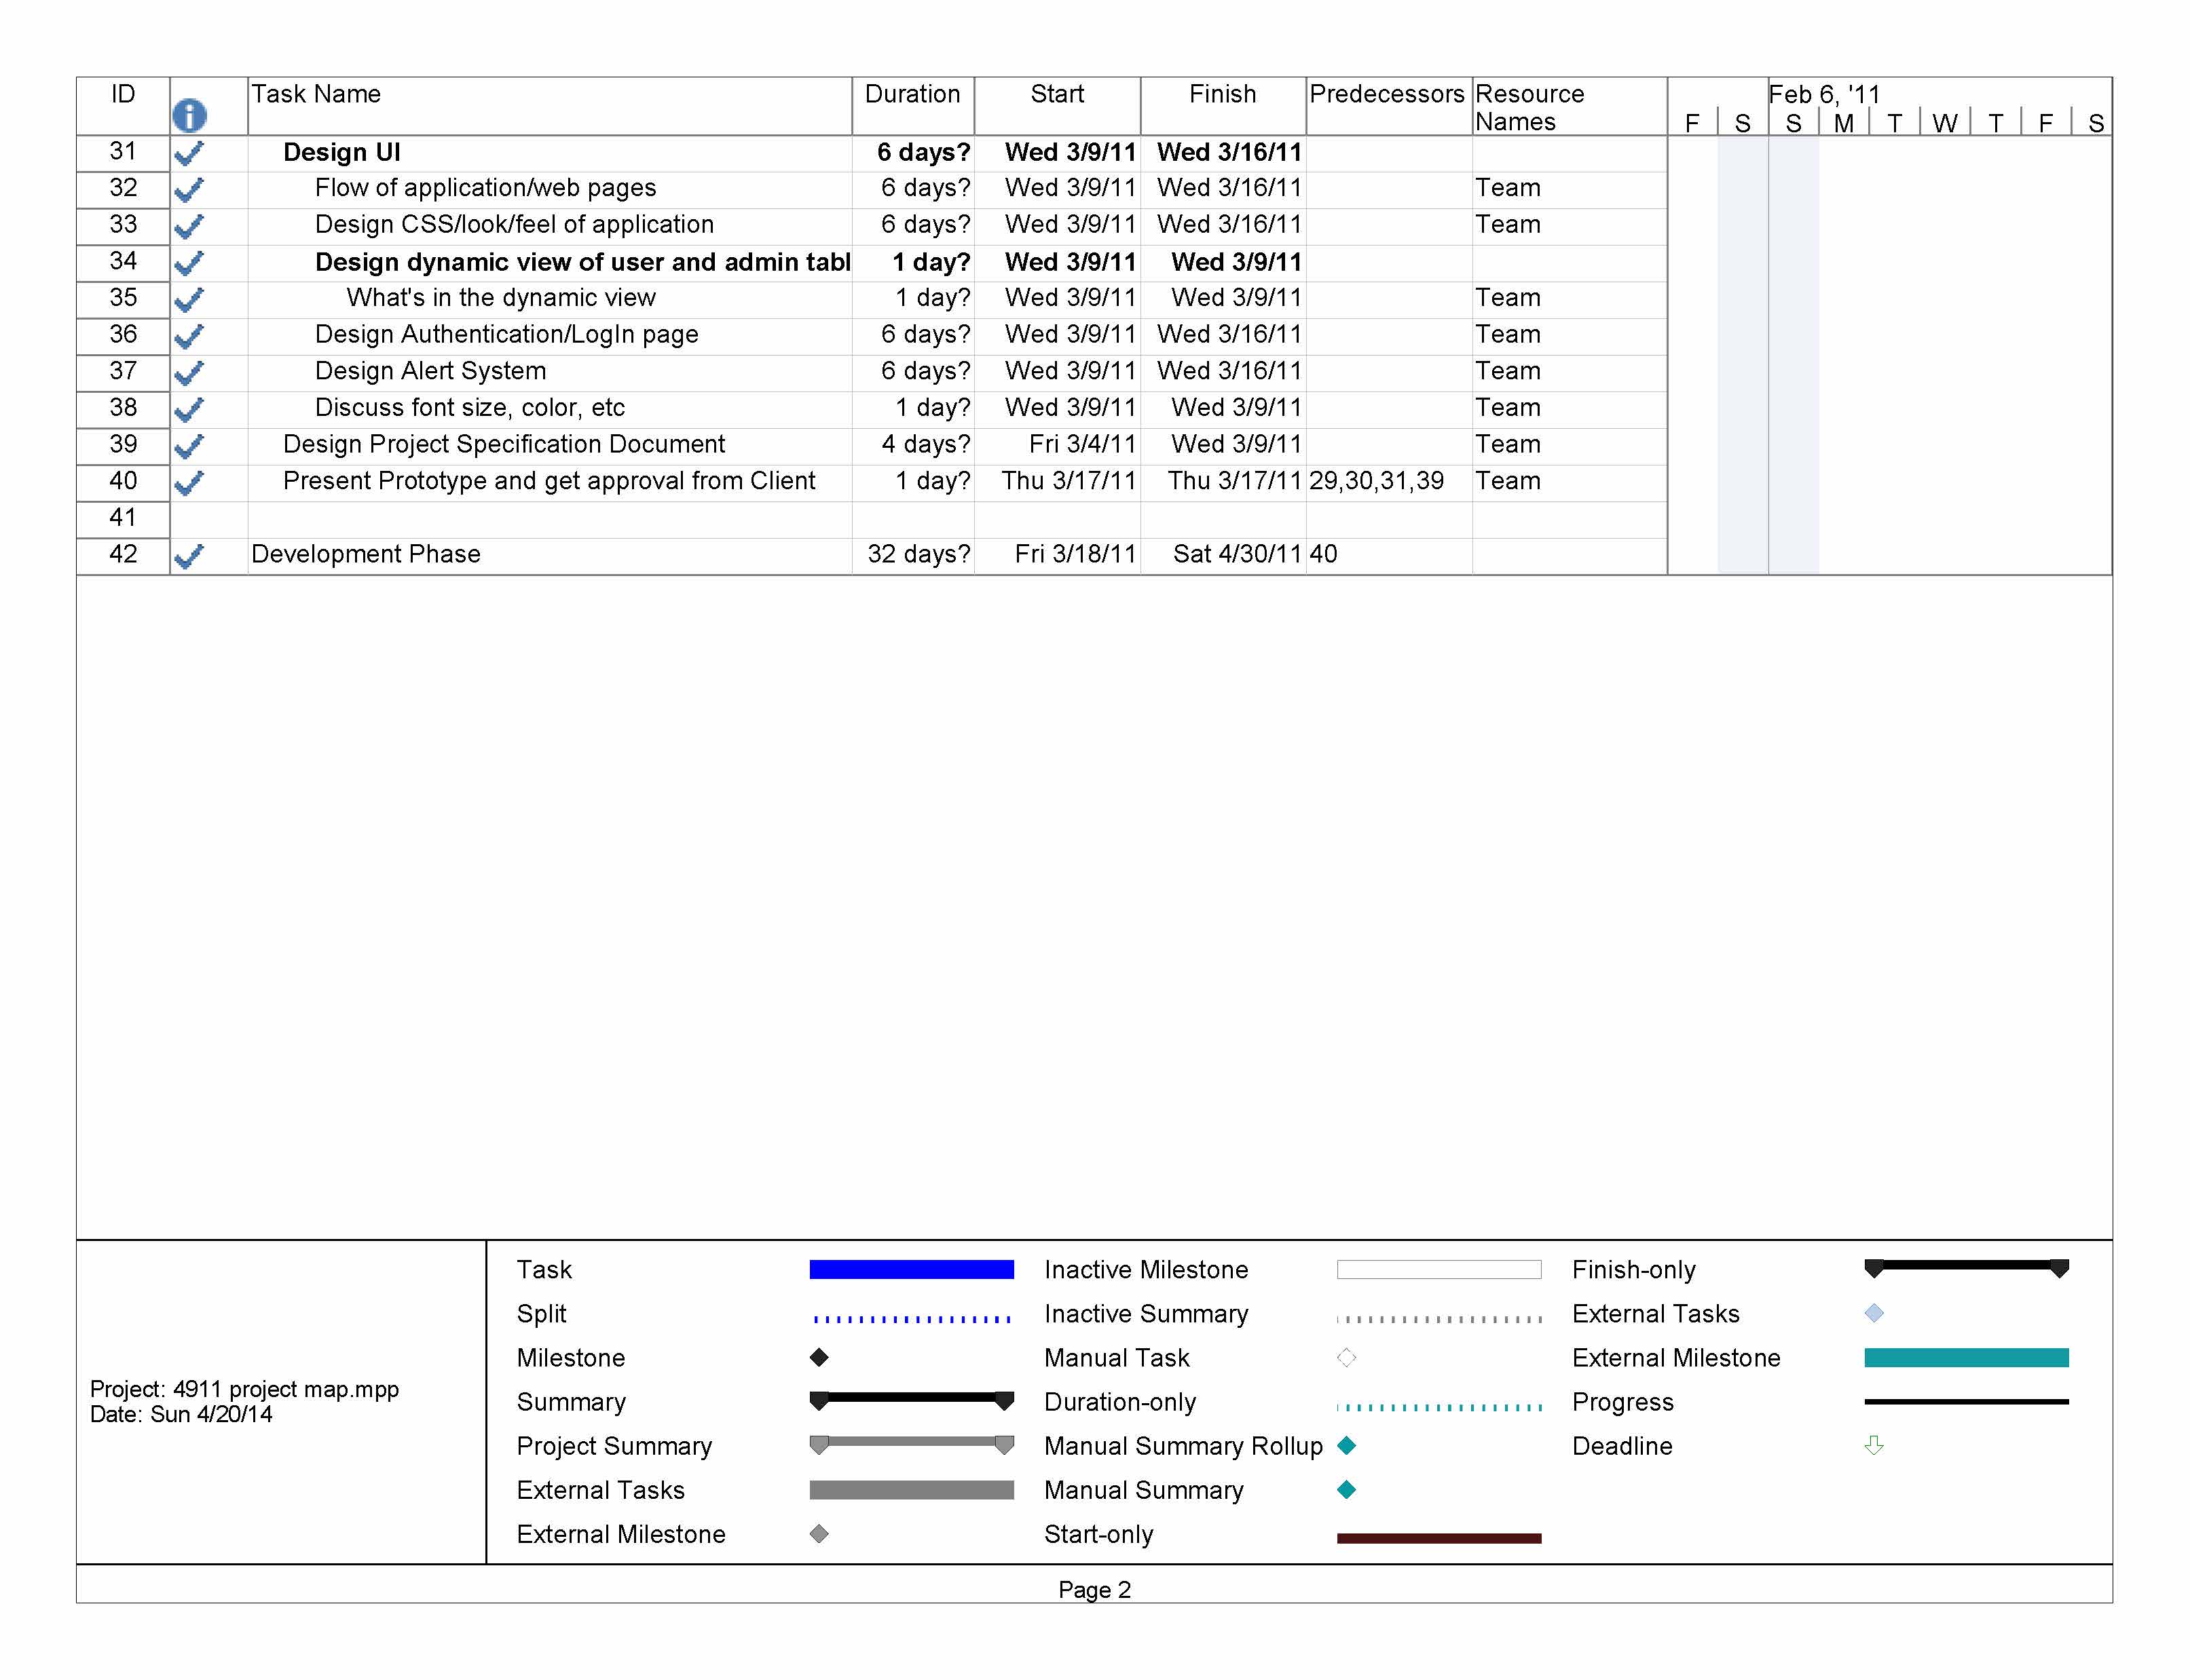The width and height of the screenshot is (2190, 1680).
Task: Click the teal Manual Summary diamond
Action: 1347,1489
